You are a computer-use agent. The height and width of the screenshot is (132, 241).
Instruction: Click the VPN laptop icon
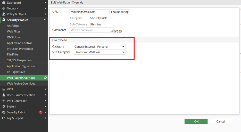click(x=4, y=89)
